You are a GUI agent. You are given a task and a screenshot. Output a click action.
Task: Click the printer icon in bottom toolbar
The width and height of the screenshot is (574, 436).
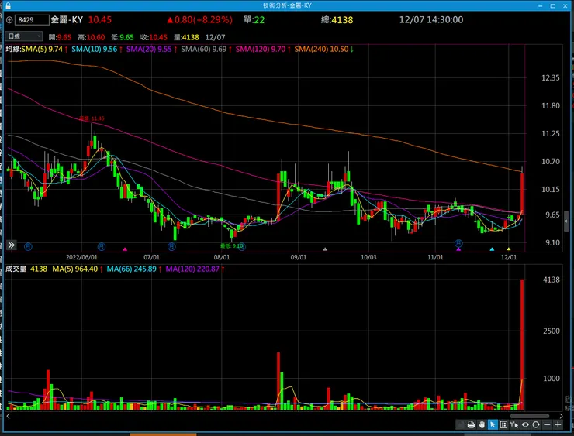(x=471, y=424)
